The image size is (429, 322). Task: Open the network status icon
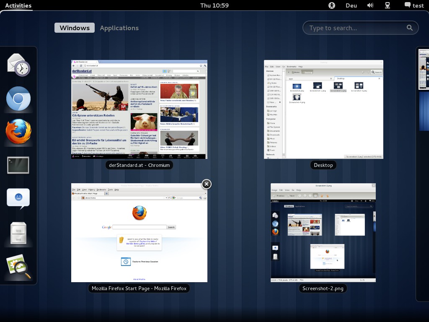click(388, 5)
